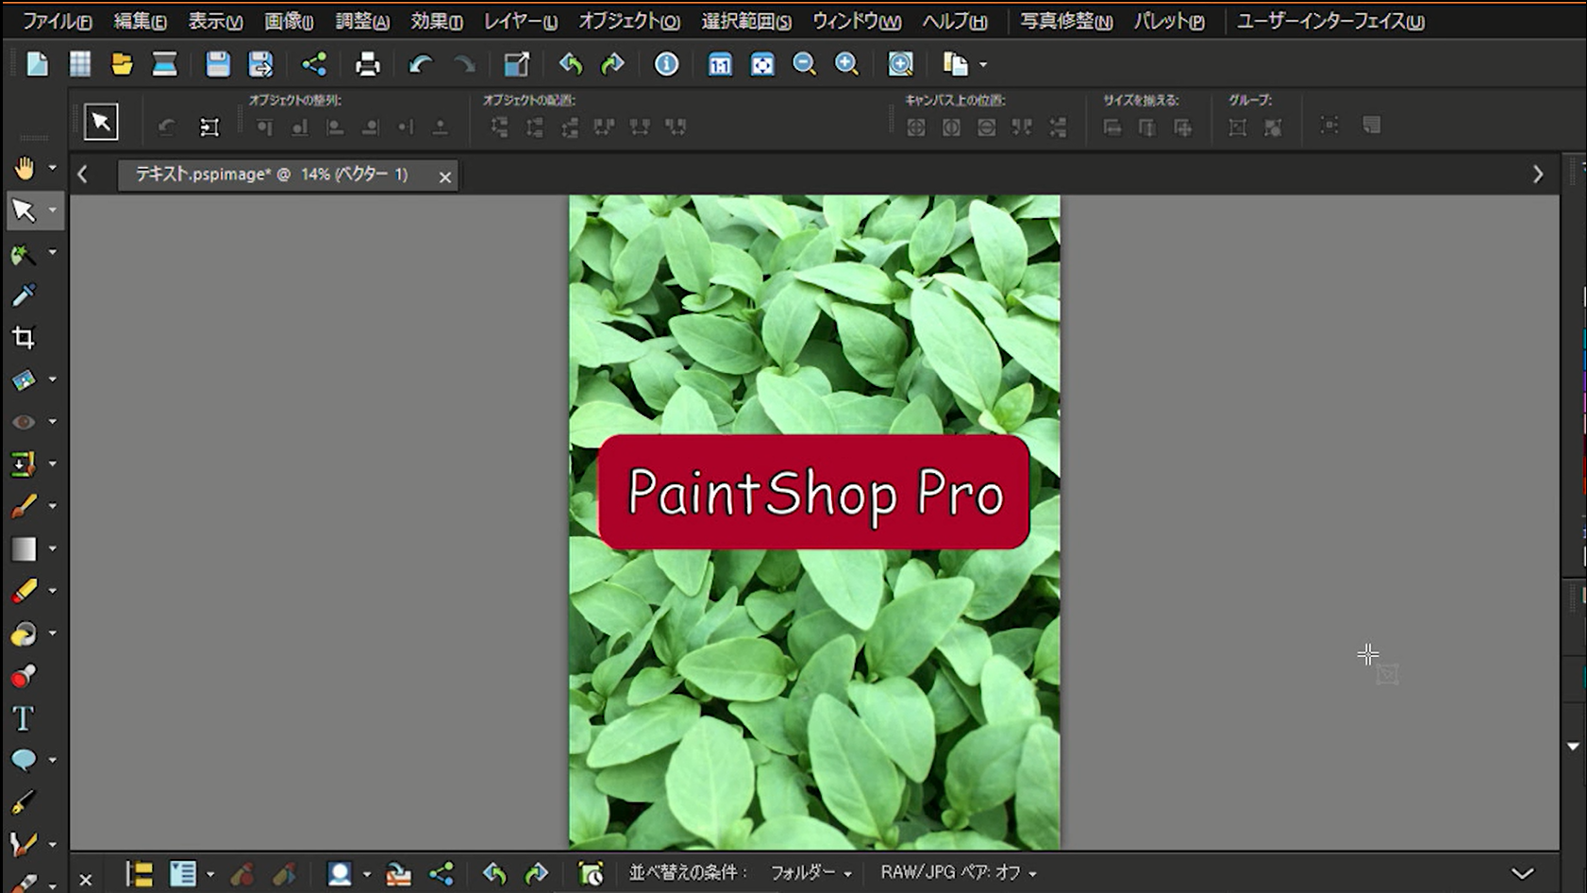Open the レイヤー menu
This screenshot has height=893, width=1587.
(520, 21)
